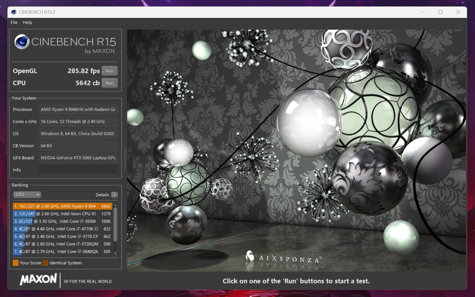Open the CPU ranking dropdown
475x297 pixels.
click(27, 194)
